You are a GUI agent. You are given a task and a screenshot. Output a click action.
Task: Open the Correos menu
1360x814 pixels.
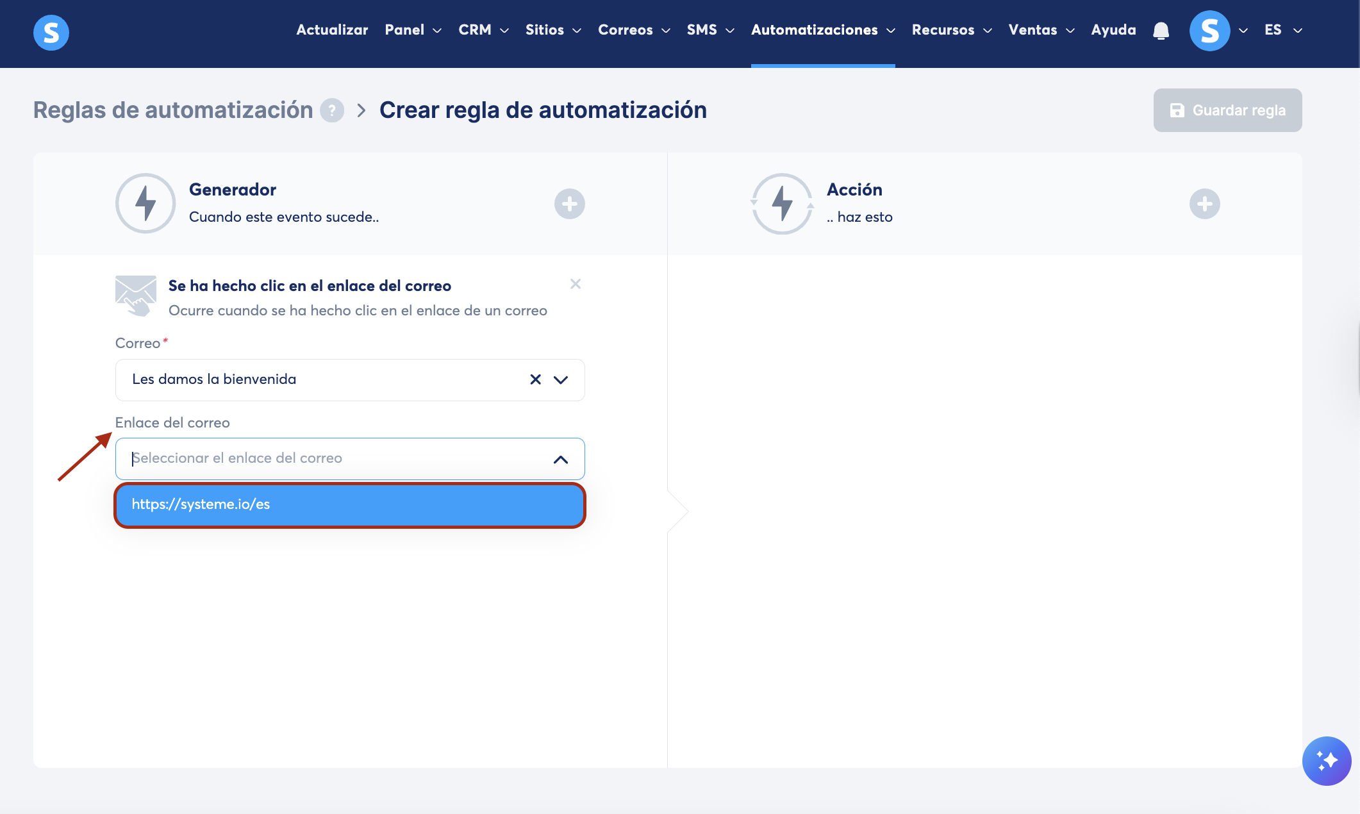(x=633, y=30)
